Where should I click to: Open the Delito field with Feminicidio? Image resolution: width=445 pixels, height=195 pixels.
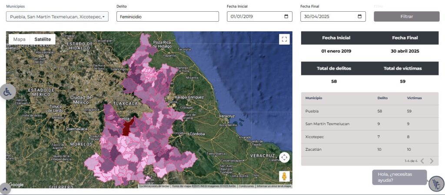tap(167, 16)
